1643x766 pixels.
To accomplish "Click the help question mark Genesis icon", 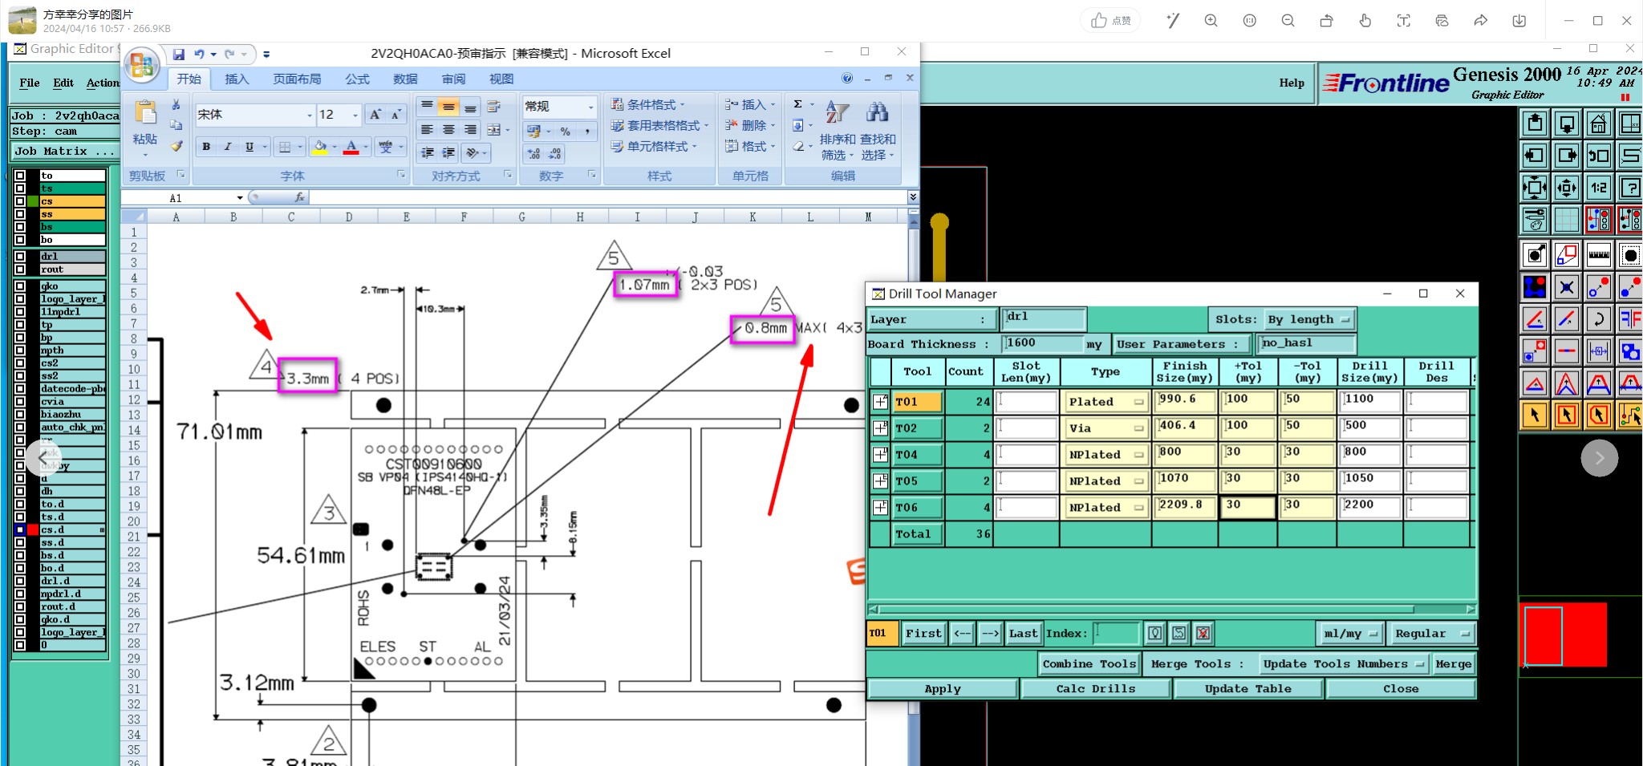I will click(1630, 188).
